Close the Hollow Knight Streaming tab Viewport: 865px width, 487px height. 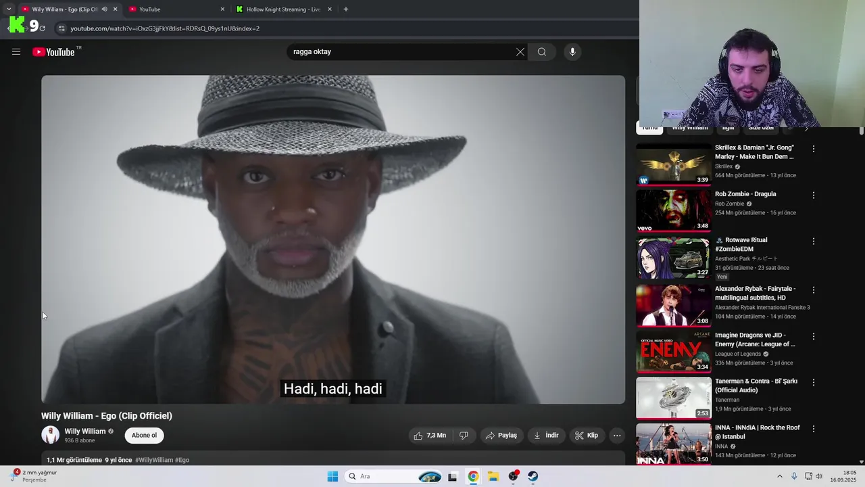point(330,9)
